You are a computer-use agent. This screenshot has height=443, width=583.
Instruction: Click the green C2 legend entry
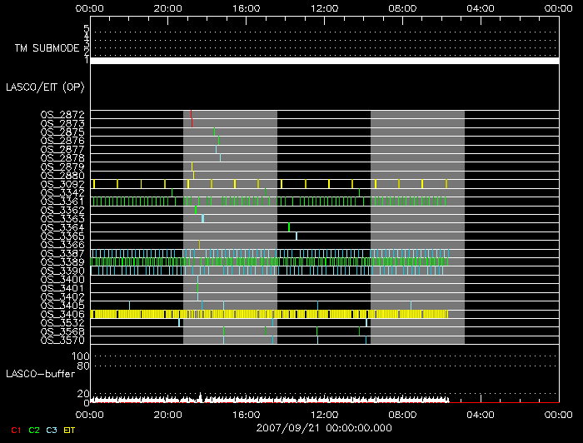pos(34,430)
